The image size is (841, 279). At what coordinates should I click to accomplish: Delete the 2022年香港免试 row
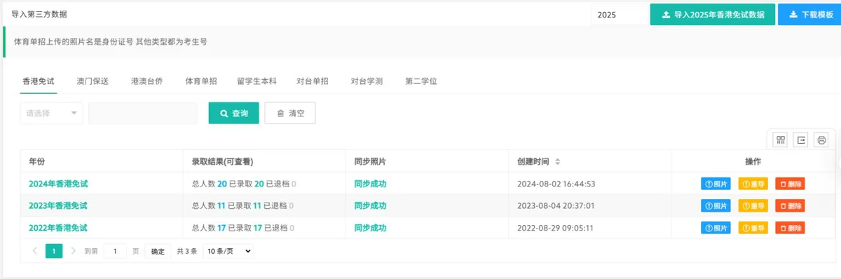[x=790, y=227]
